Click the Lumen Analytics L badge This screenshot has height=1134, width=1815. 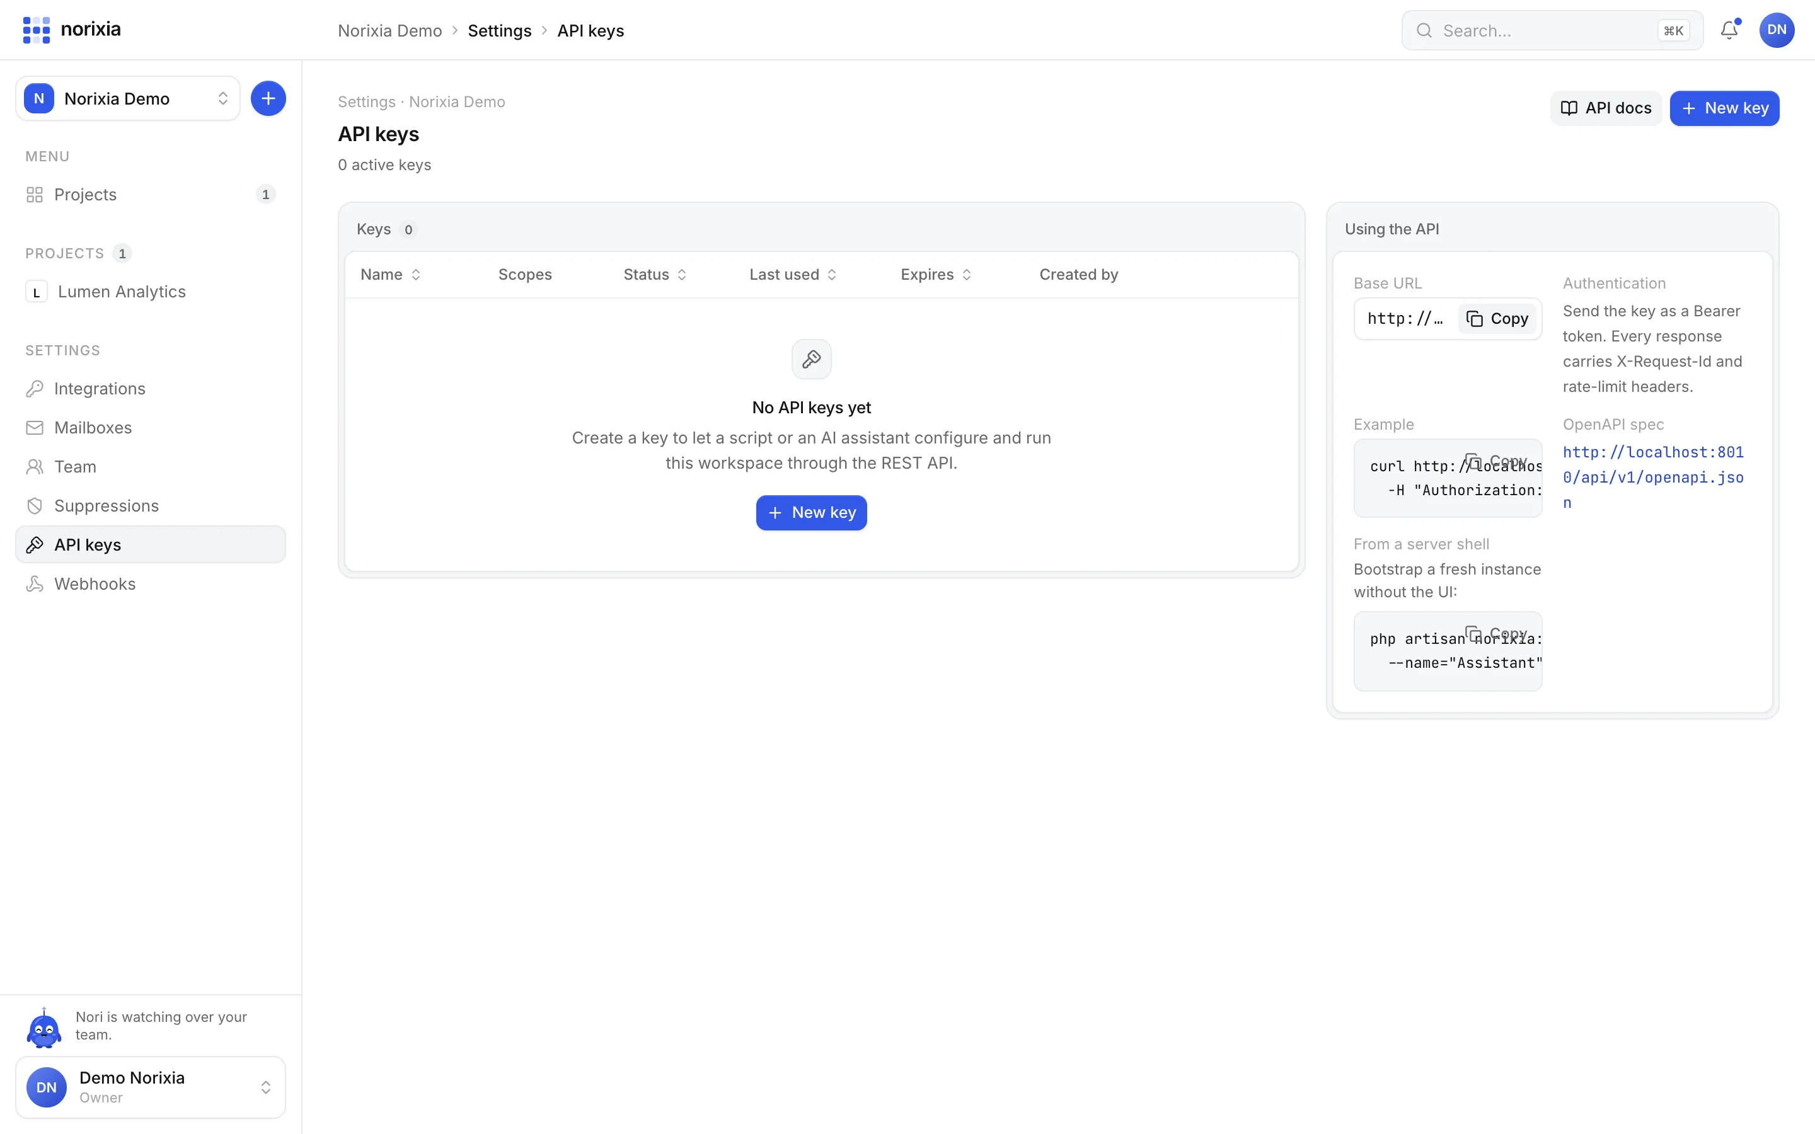(36, 292)
